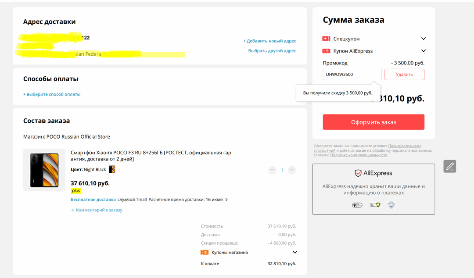The height and width of the screenshot is (278, 474).
Task: Click the Купон AliExpress dollar icon
Action: (x=326, y=51)
